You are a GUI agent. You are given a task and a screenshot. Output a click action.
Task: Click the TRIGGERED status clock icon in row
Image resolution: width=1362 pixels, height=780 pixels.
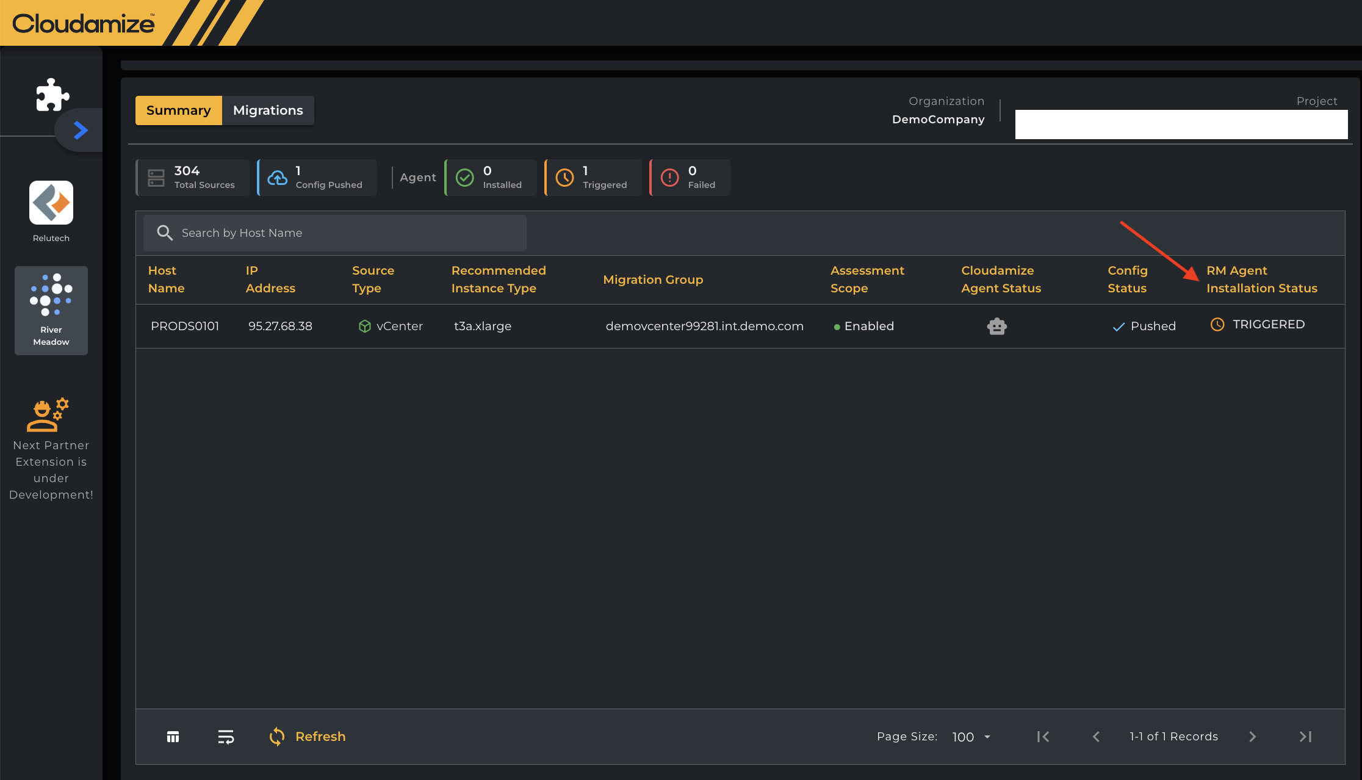[1217, 325]
